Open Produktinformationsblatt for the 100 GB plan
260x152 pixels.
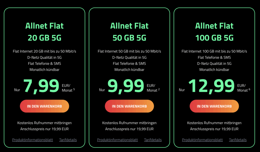coord(202,140)
